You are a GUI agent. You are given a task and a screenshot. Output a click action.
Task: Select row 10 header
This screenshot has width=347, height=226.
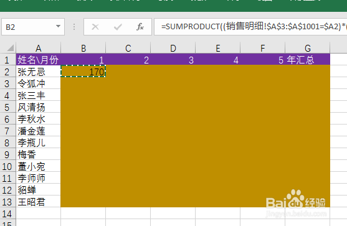(8, 166)
